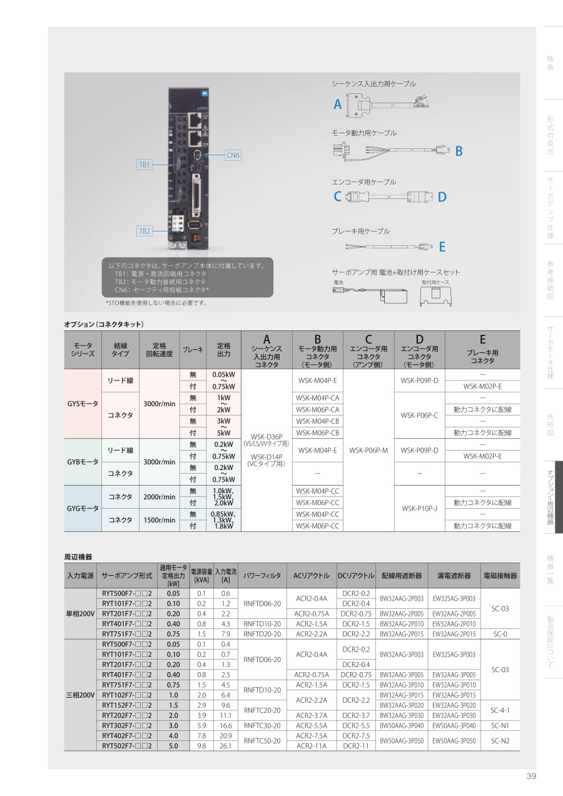Click the BW50AAG-3P040 breaker cell
563x796 pixels.
(402, 725)
